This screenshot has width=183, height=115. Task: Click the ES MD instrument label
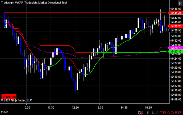5,112
